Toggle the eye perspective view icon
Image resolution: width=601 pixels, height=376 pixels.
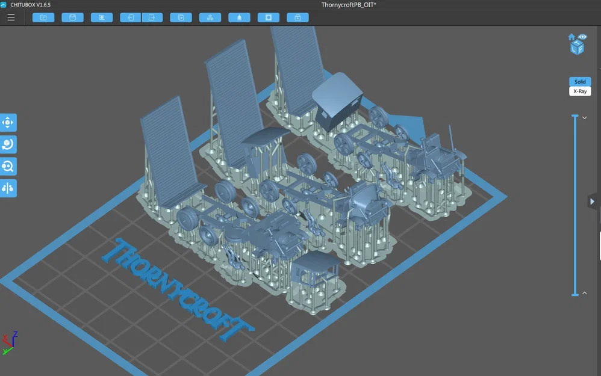(582, 37)
